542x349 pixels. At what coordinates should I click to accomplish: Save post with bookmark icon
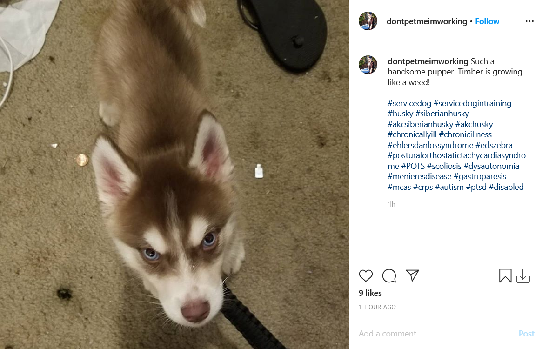click(x=505, y=275)
